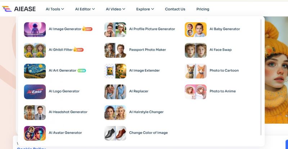The height and width of the screenshot is (149, 288).
Task: Open the Pricing menu item
Action: [203, 9]
